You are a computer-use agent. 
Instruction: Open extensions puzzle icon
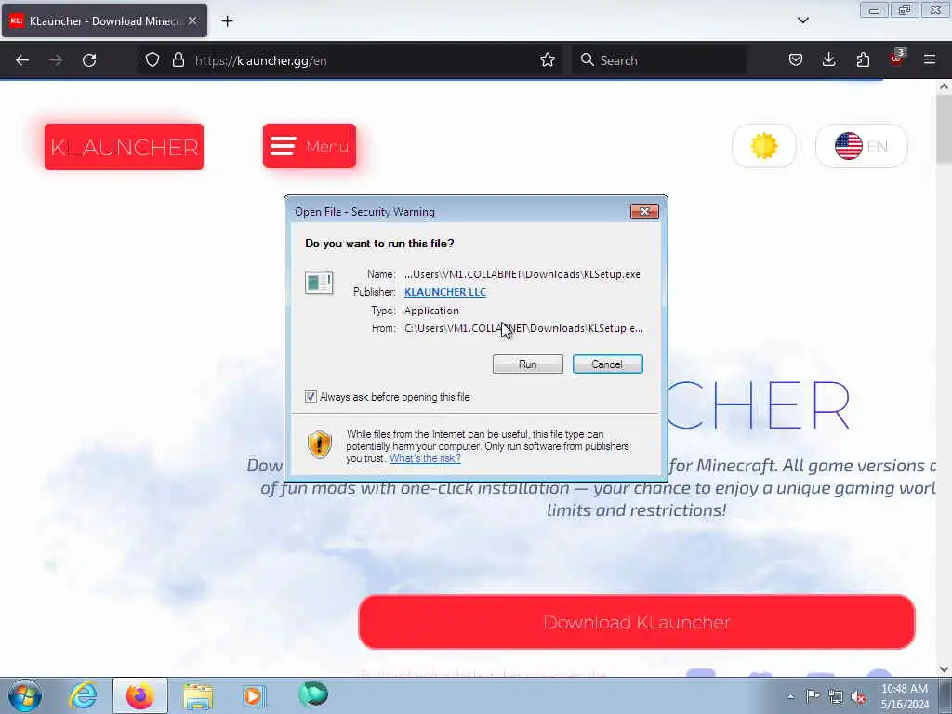(x=863, y=60)
